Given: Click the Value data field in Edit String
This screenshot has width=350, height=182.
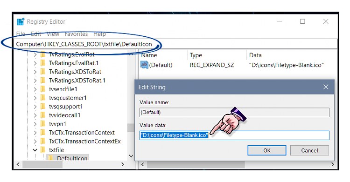Looking at the screenshot, I should click(x=234, y=135).
